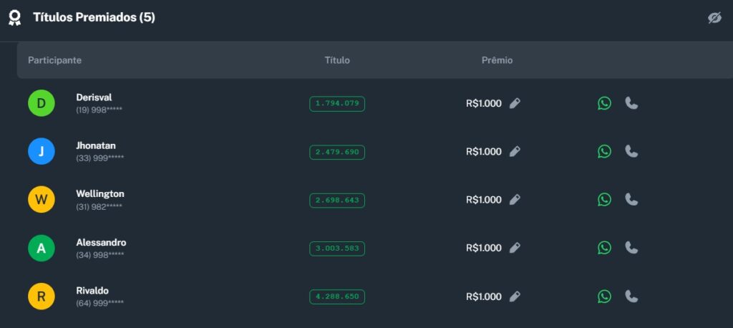This screenshot has width=733, height=328.
Task: Call Wellington via the phone icon
Action: tap(631, 200)
